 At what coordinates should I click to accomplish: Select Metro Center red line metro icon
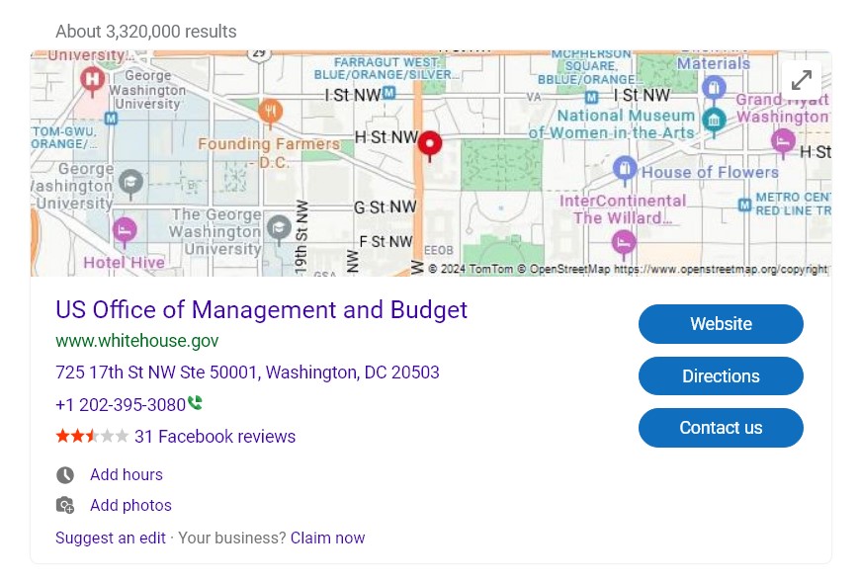(744, 205)
